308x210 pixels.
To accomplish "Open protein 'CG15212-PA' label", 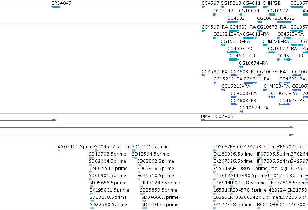I will coord(228,79).
